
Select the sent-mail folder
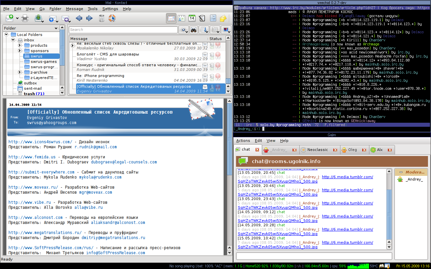coord(30,88)
